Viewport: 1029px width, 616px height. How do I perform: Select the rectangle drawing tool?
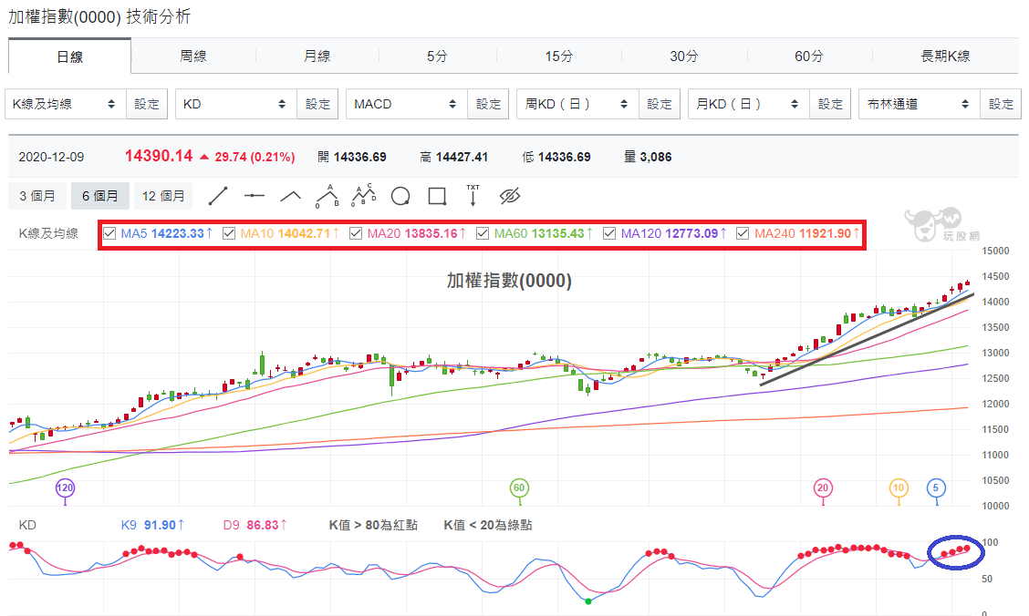(x=437, y=196)
